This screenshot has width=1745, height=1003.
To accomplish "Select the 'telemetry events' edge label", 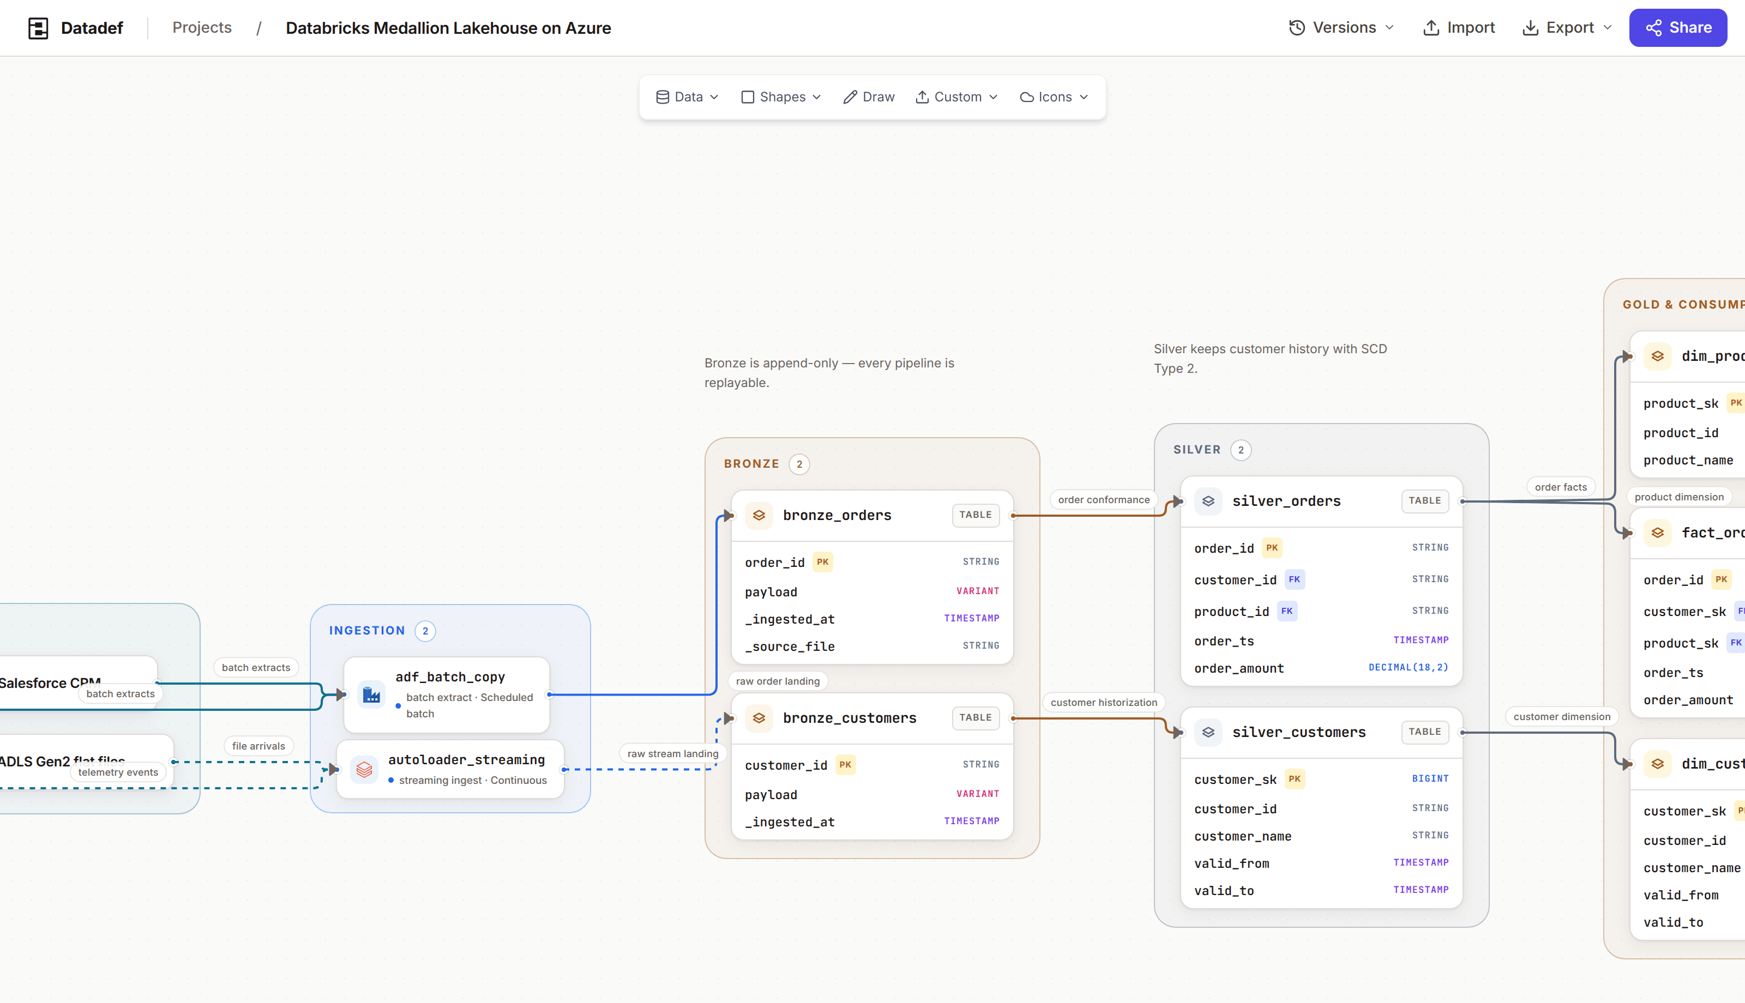I will tap(118, 772).
